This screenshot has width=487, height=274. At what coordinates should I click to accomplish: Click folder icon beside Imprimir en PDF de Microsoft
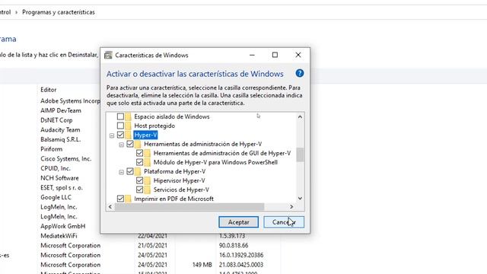(x=128, y=199)
